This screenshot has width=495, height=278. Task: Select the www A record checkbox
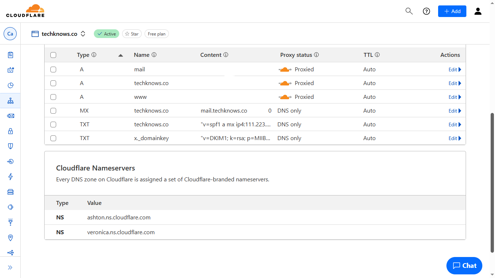[53, 97]
